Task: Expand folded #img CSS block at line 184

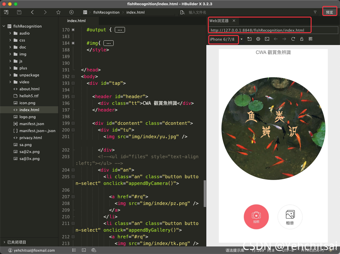Action: (73, 43)
